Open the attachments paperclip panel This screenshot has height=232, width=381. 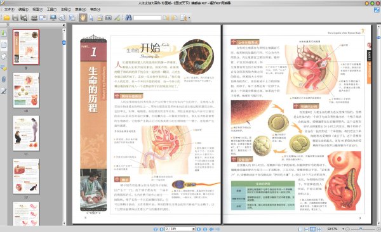(3, 79)
